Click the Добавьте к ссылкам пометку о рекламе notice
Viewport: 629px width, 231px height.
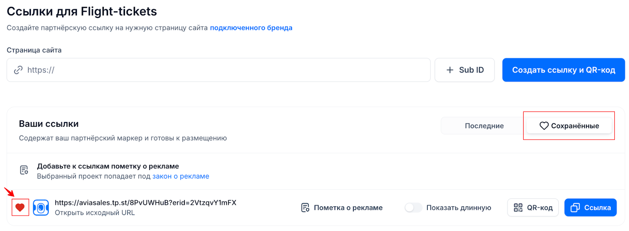pyautogui.click(x=108, y=166)
